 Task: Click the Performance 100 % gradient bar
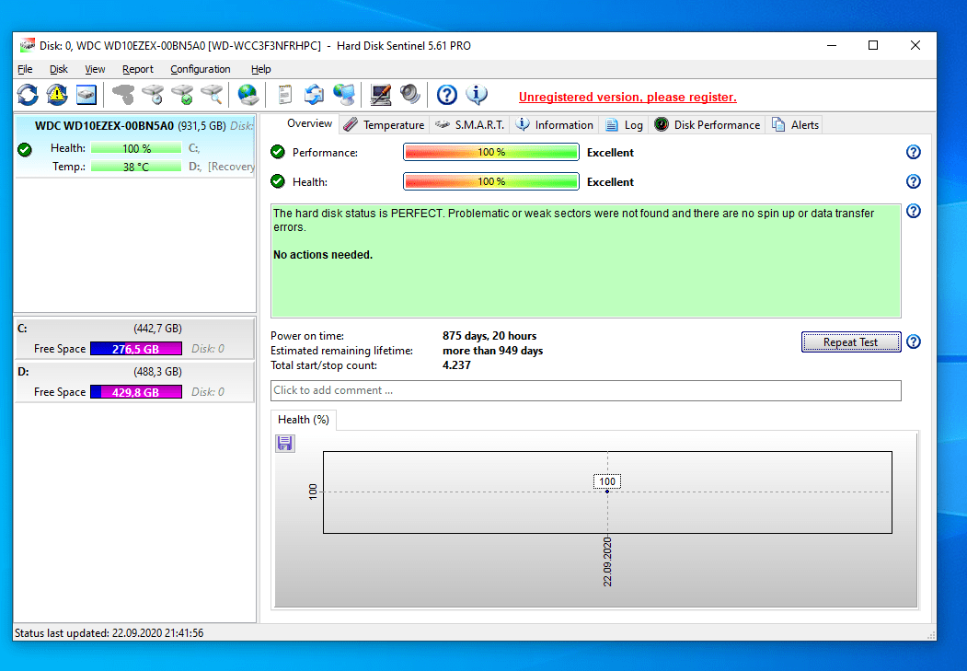pos(491,152)
